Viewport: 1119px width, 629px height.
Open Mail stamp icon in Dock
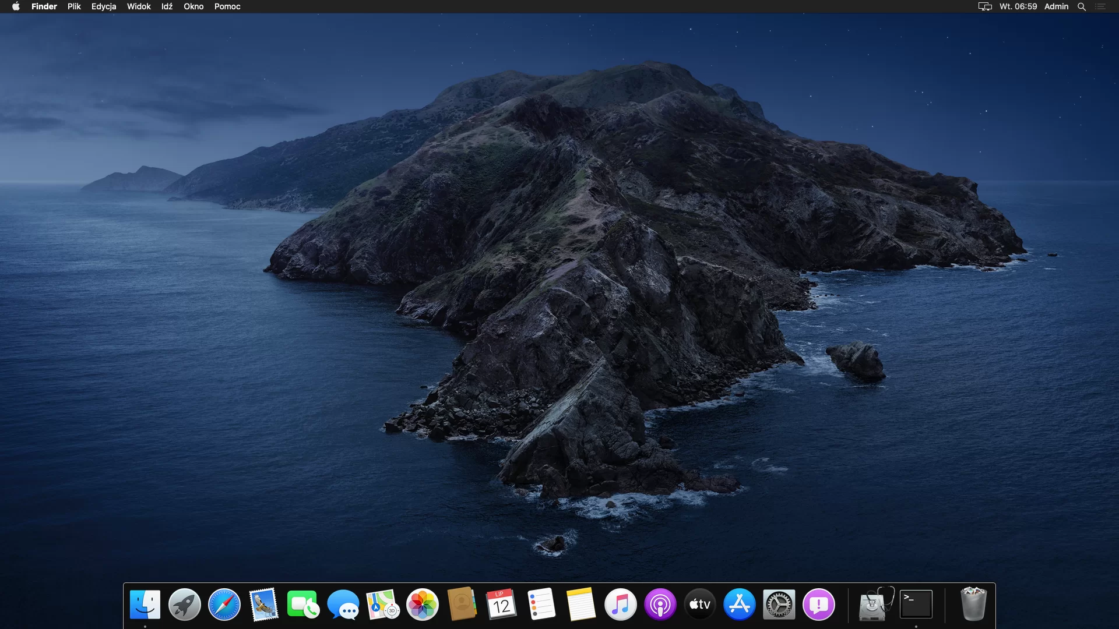pyautogui.click(x=263, y=605)
